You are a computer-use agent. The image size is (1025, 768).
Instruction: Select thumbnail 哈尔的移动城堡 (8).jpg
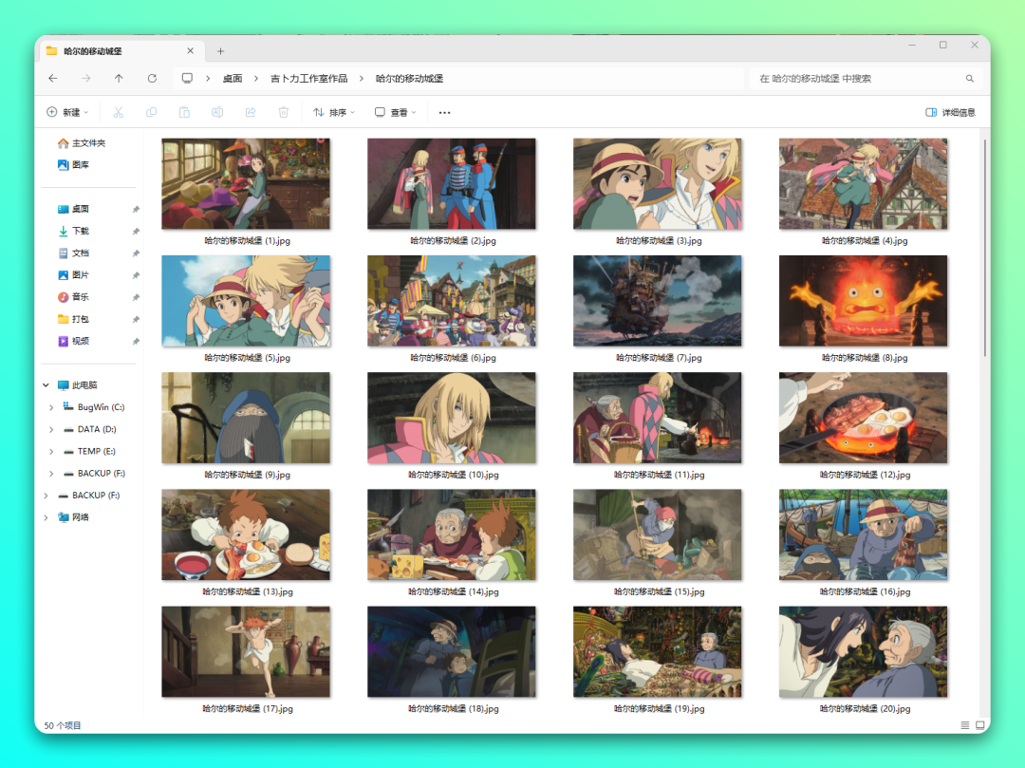click(x=863, y=301)
